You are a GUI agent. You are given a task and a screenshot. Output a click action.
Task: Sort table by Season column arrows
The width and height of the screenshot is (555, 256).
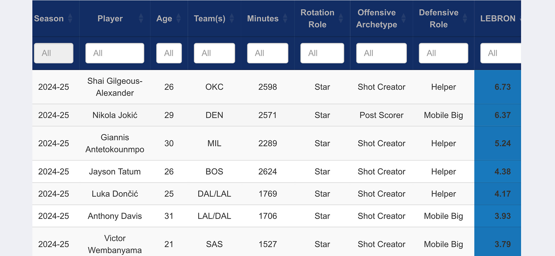coord(70,18)
